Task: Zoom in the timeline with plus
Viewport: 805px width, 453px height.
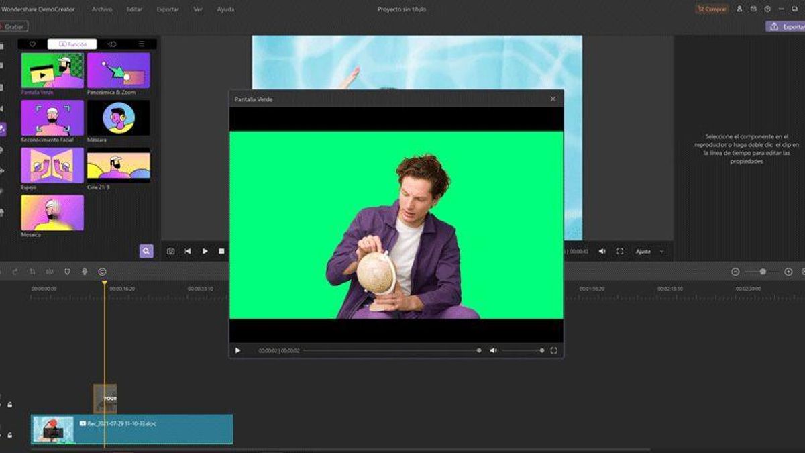Action: pos(788,272)
